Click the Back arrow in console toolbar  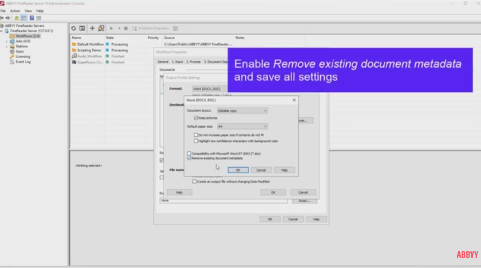coord(2,18)
